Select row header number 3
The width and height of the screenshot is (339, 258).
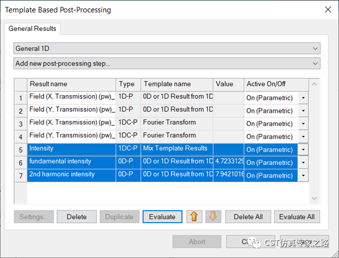(21, 124)
